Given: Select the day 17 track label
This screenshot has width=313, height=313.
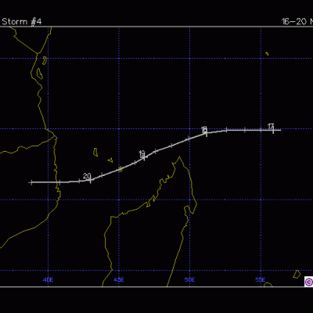Looking at the screenshot, I should click(x=271, y=126).
